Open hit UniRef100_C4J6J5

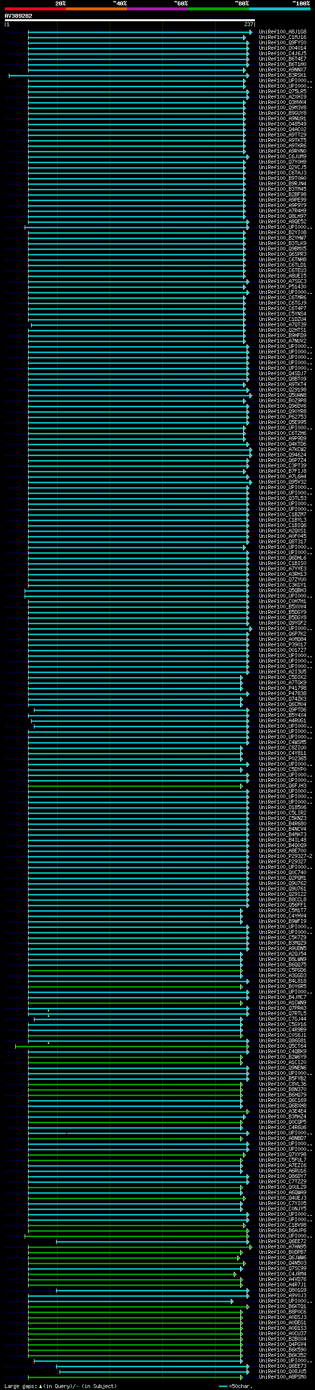pos(283,53)
